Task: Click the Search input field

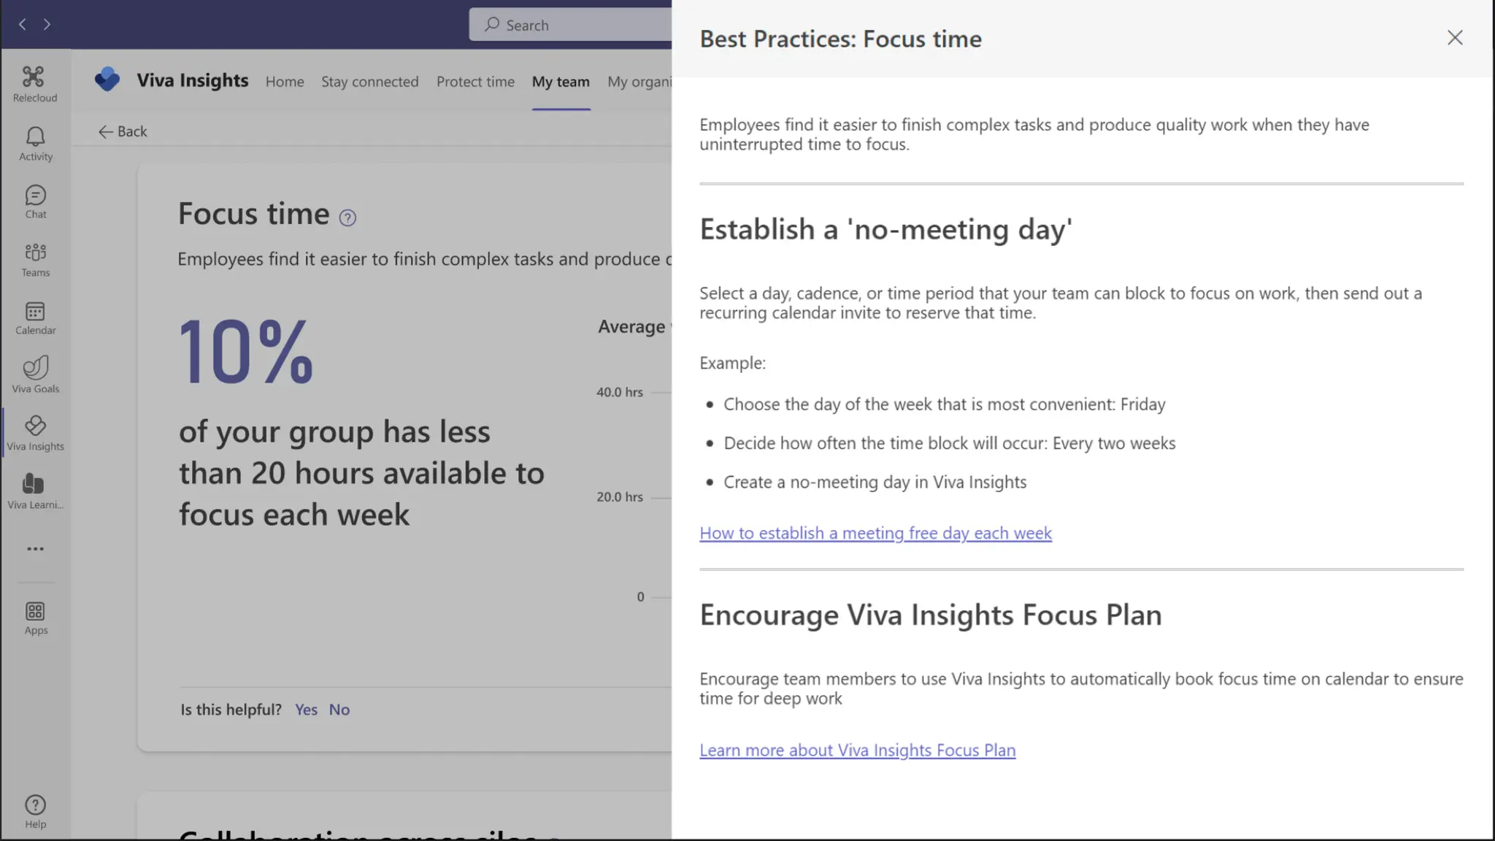Action: (x=577, y=25)
